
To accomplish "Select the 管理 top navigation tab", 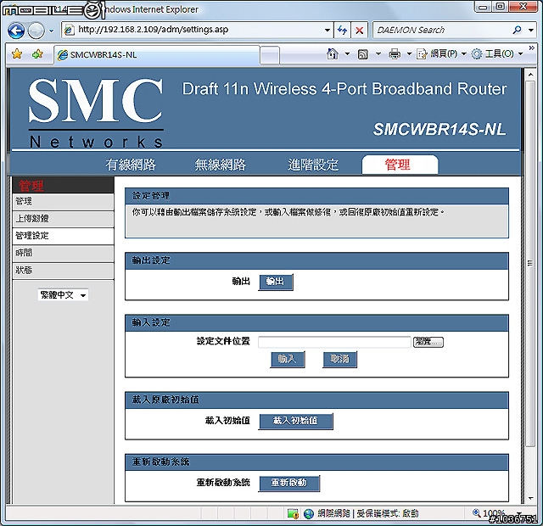I will [400, 165].
